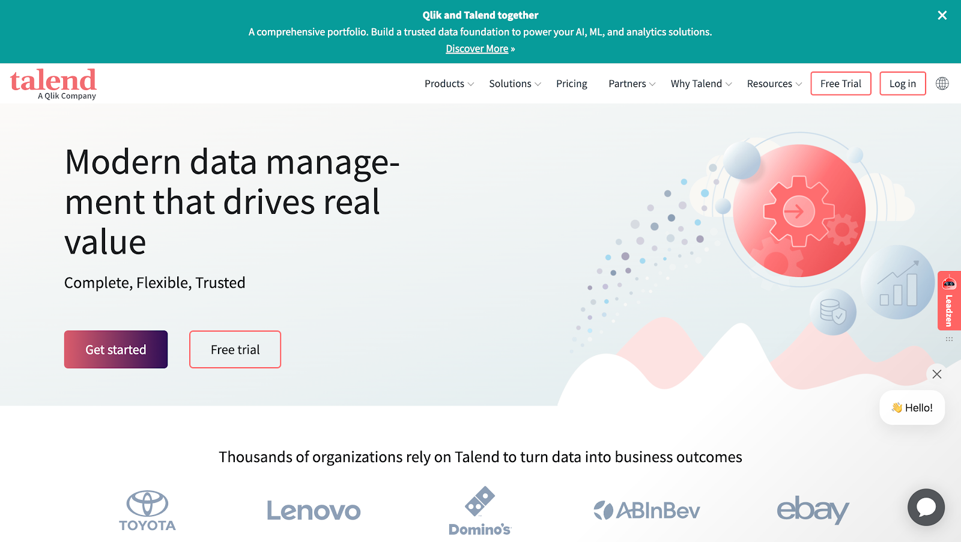Close the Qlik and Talend announcement banner
The image size is (961, 542).
pyautogui.click(x=942, y=15)
